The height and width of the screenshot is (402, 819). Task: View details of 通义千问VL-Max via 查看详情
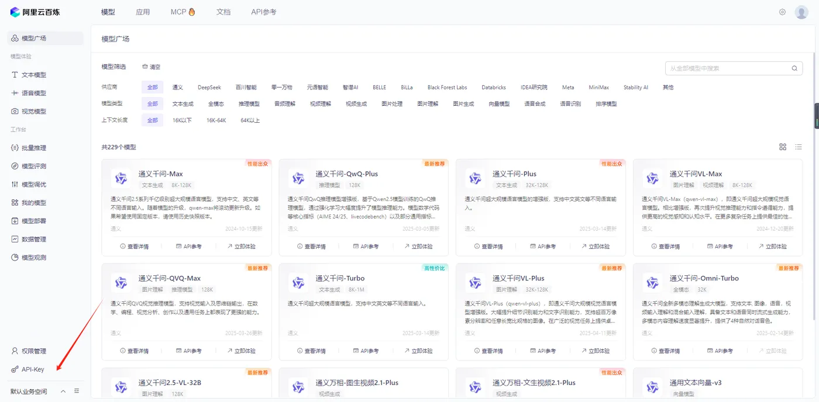point(665,247)
